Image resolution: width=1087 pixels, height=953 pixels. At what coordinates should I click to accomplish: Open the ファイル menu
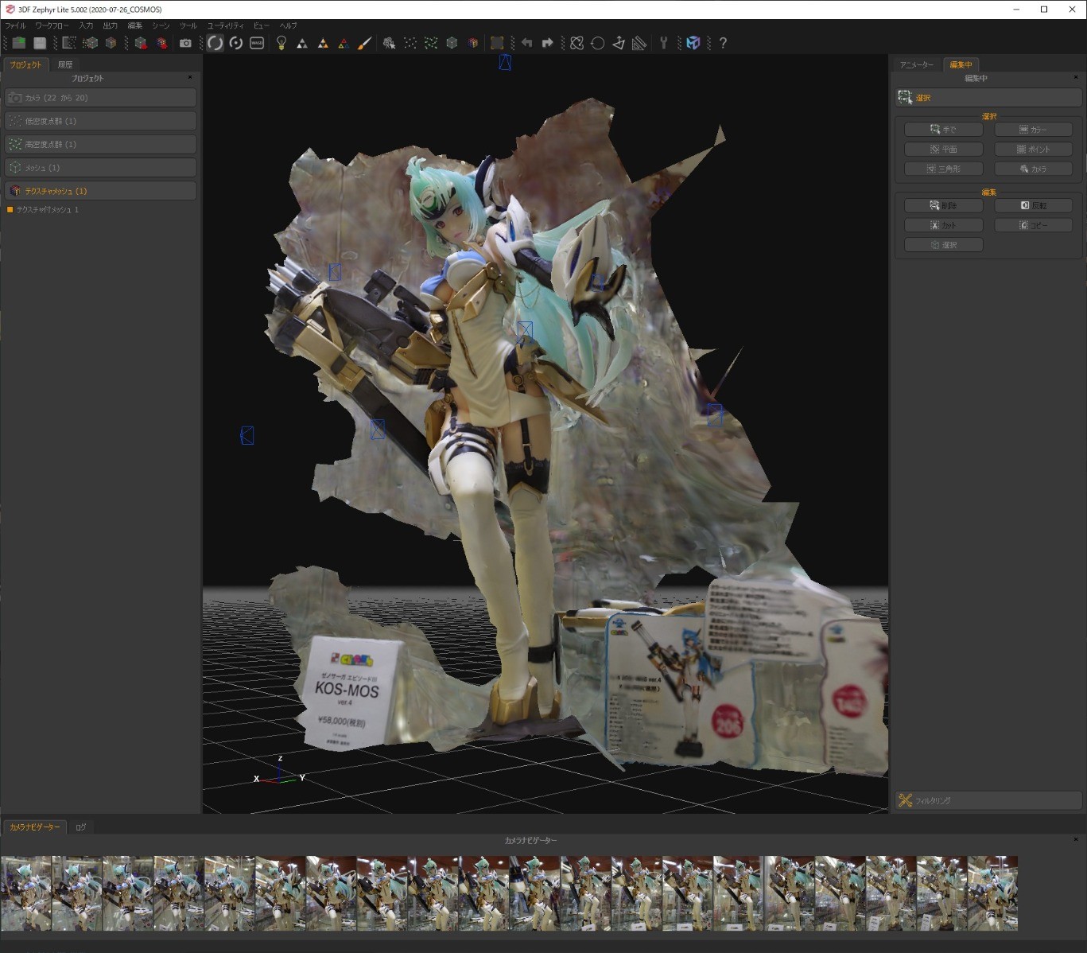pyautogui.click(x=16, y=25)
